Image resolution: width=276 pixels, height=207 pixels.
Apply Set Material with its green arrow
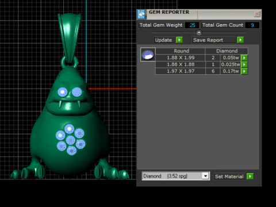coord(250,177)
